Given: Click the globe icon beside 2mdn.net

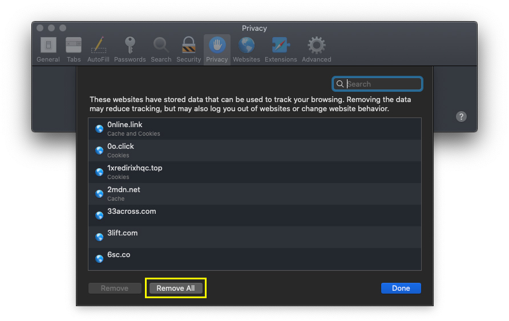Looking at the screenshot, I should [x=99, y=194].
